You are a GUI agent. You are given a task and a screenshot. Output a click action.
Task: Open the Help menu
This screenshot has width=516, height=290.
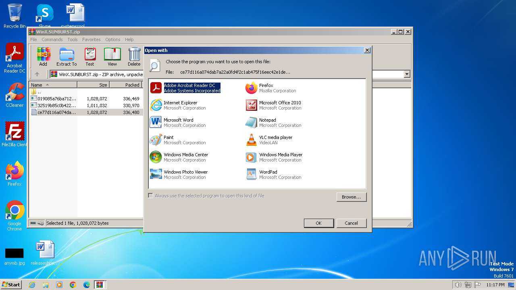(x=129, y=39)
